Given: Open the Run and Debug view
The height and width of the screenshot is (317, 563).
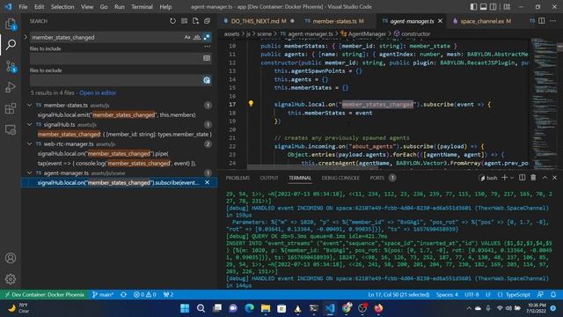Looking at the screenshot, I should [11, 87].
